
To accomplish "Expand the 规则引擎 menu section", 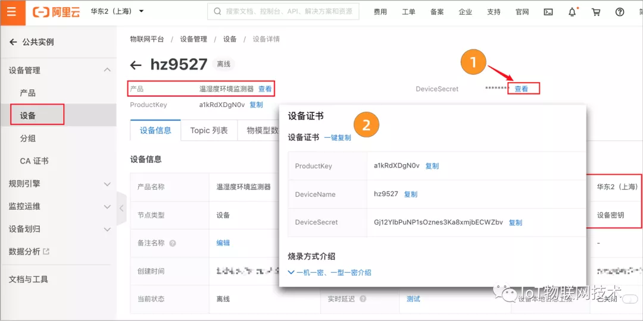I will coord(107,184).
